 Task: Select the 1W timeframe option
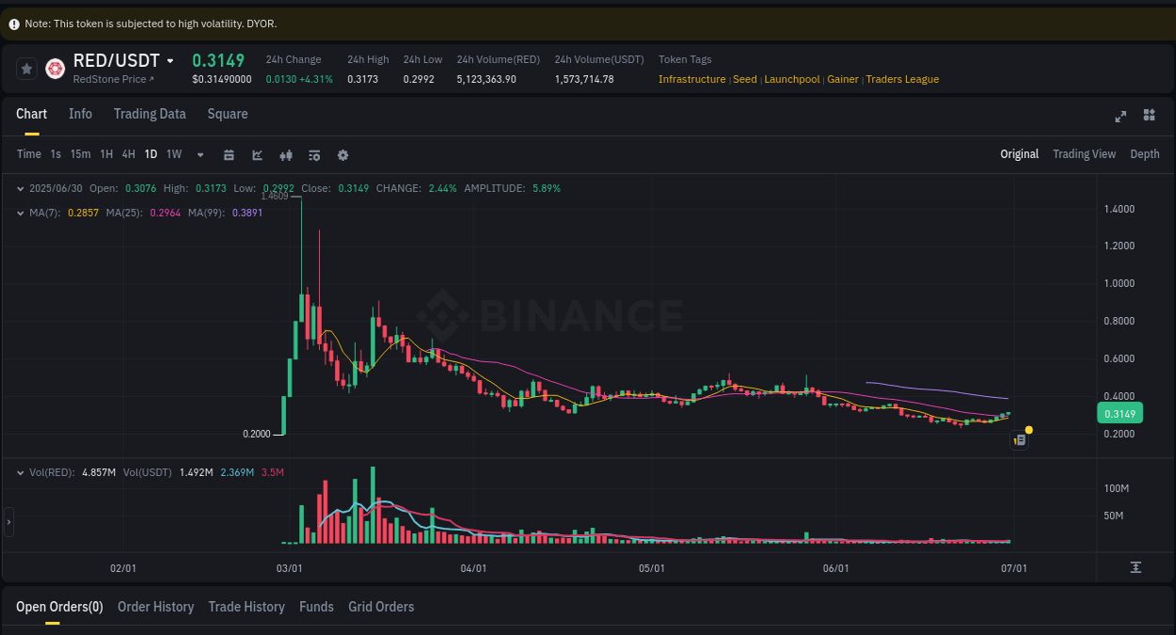(173, 153)
